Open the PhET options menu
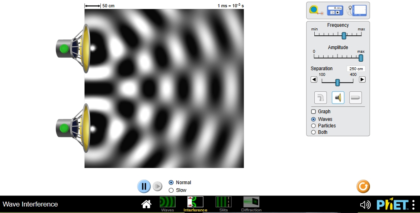The width and height of the screenshot is (420, 213). pyautogui.click(x=413, y=205)
